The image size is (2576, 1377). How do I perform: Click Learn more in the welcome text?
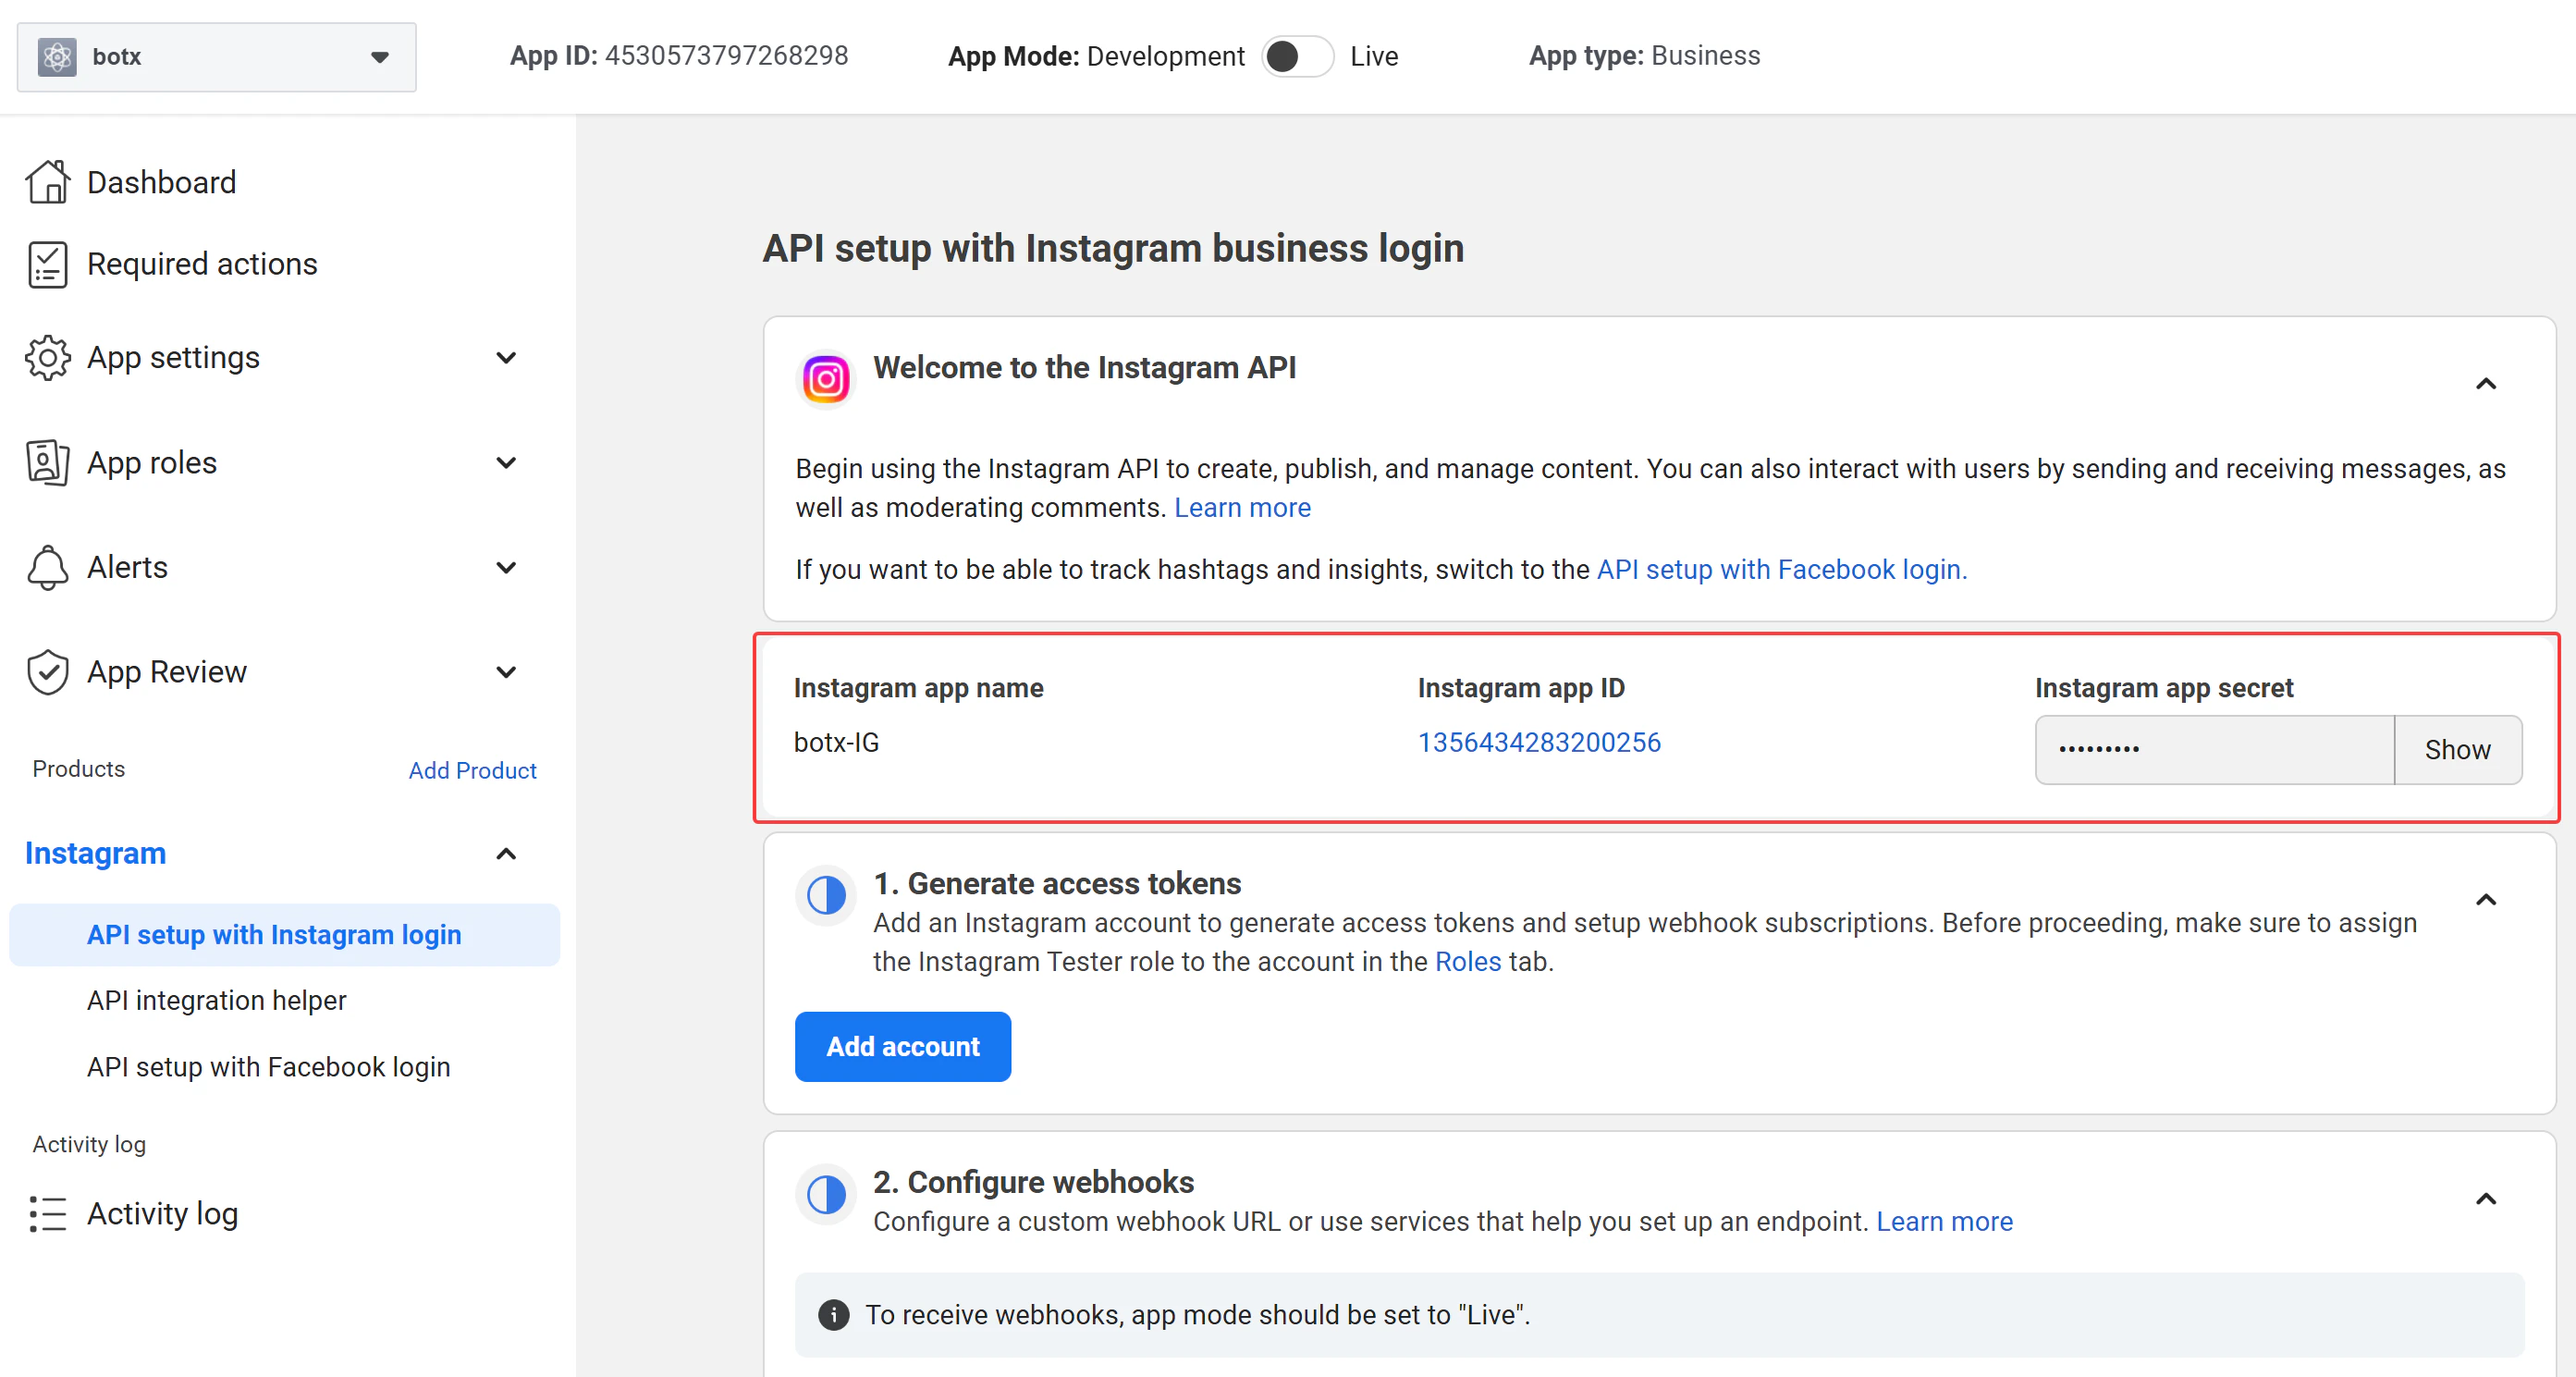click(1242, 508)
